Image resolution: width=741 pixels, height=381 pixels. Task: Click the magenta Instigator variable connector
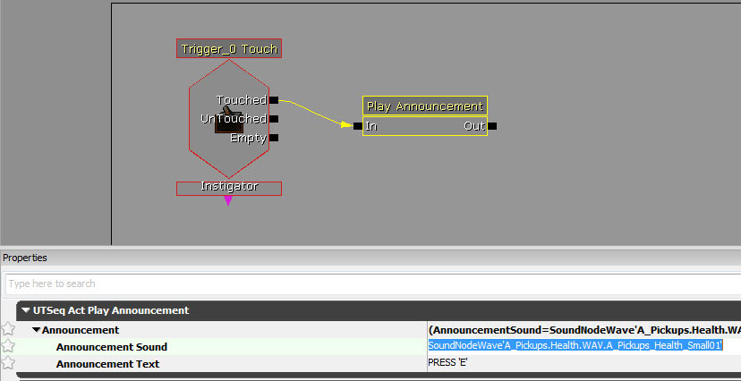[228, 200]
